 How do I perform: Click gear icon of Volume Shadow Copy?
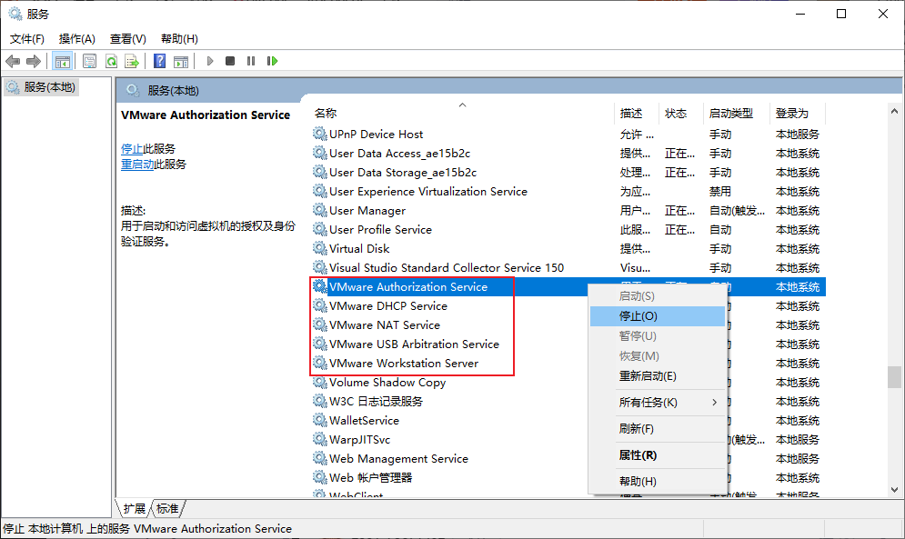pyautogui.click(x=320, y=382)
